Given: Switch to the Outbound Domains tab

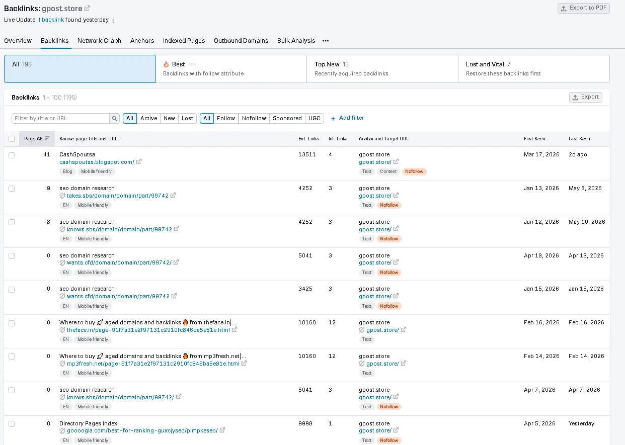Looking at the screenshot, I should pyautogui.click(x=241, y=41).
